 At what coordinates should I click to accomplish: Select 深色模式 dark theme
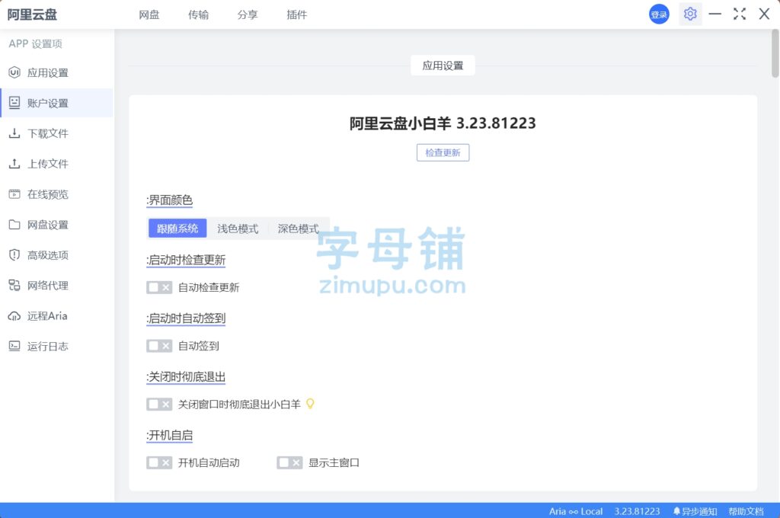(298, 229)
